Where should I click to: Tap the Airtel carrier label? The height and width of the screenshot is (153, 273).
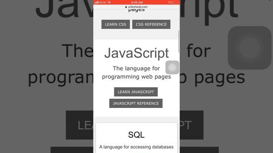tap(103, 2)
